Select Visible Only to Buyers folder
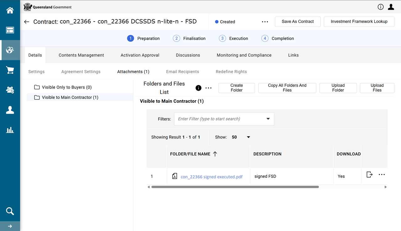Screen dimensions: 401x231 pos(66,87)
